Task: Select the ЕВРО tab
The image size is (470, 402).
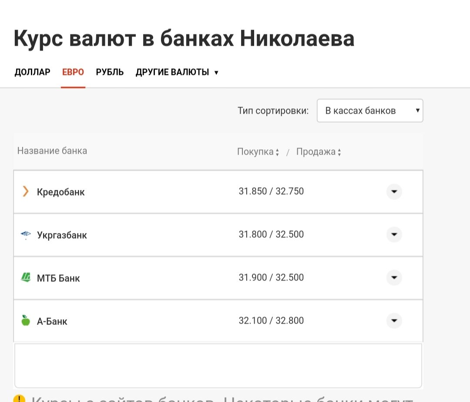Action: (73, 72)
